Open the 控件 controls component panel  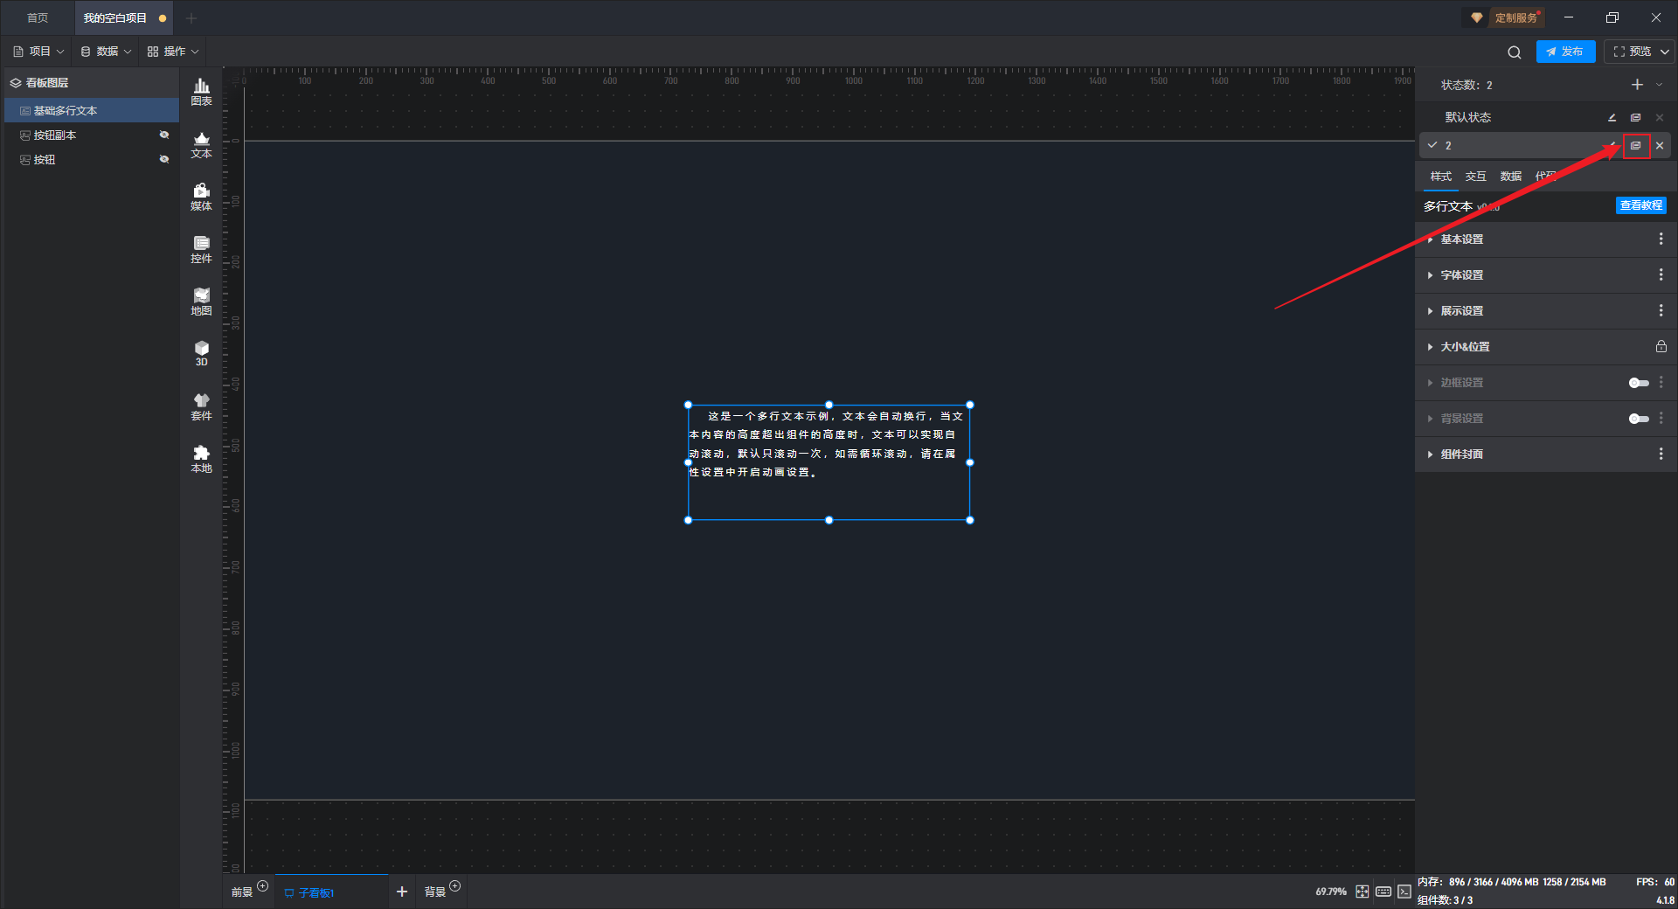click(201, 249)
